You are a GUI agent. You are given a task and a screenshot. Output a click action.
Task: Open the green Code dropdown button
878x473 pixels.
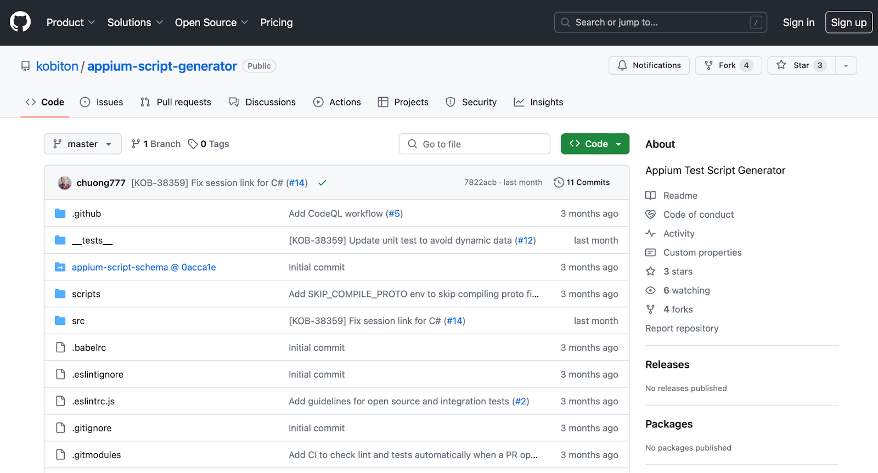[x=595, y=144]
